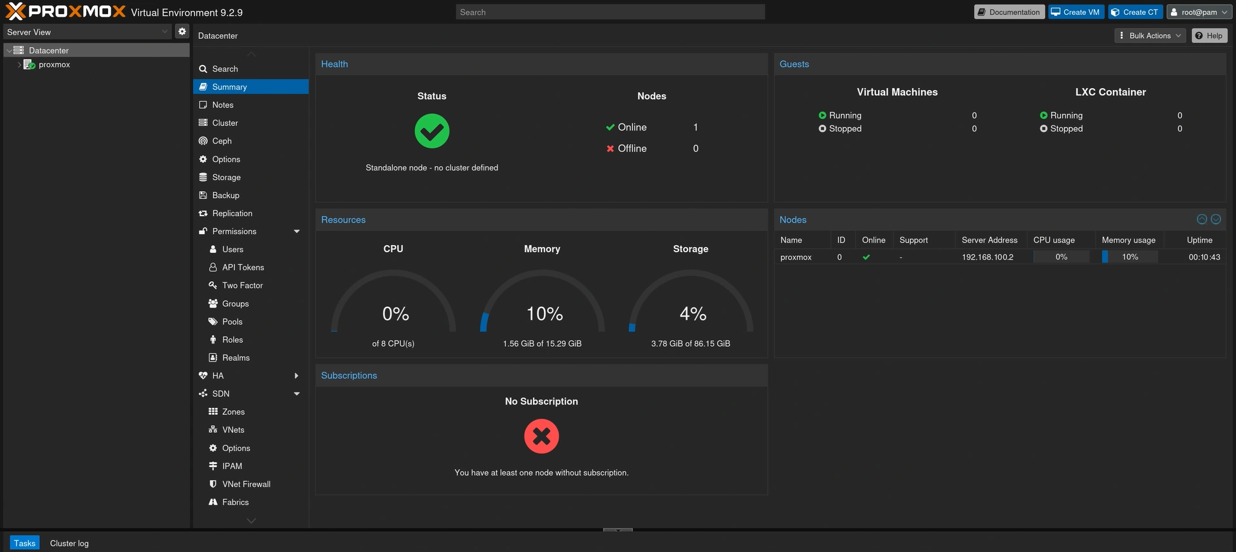
Task: Click the IPAM signpost icon
Action: (213, 466)
